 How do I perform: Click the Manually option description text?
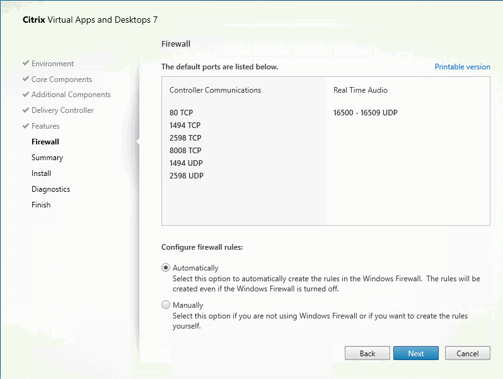pyautogui.click(x=320, y=321)
